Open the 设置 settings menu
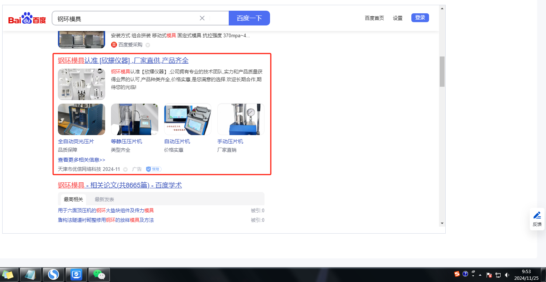546x282 pixels. [398, 18]
